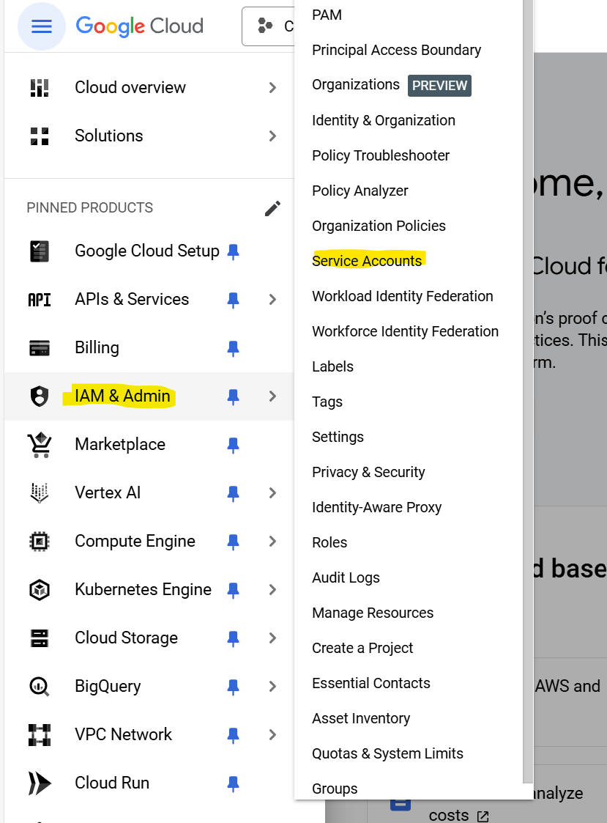607x823 pixels.
Task: Unpin APIs & Services
Action: (x=233, y=300)
